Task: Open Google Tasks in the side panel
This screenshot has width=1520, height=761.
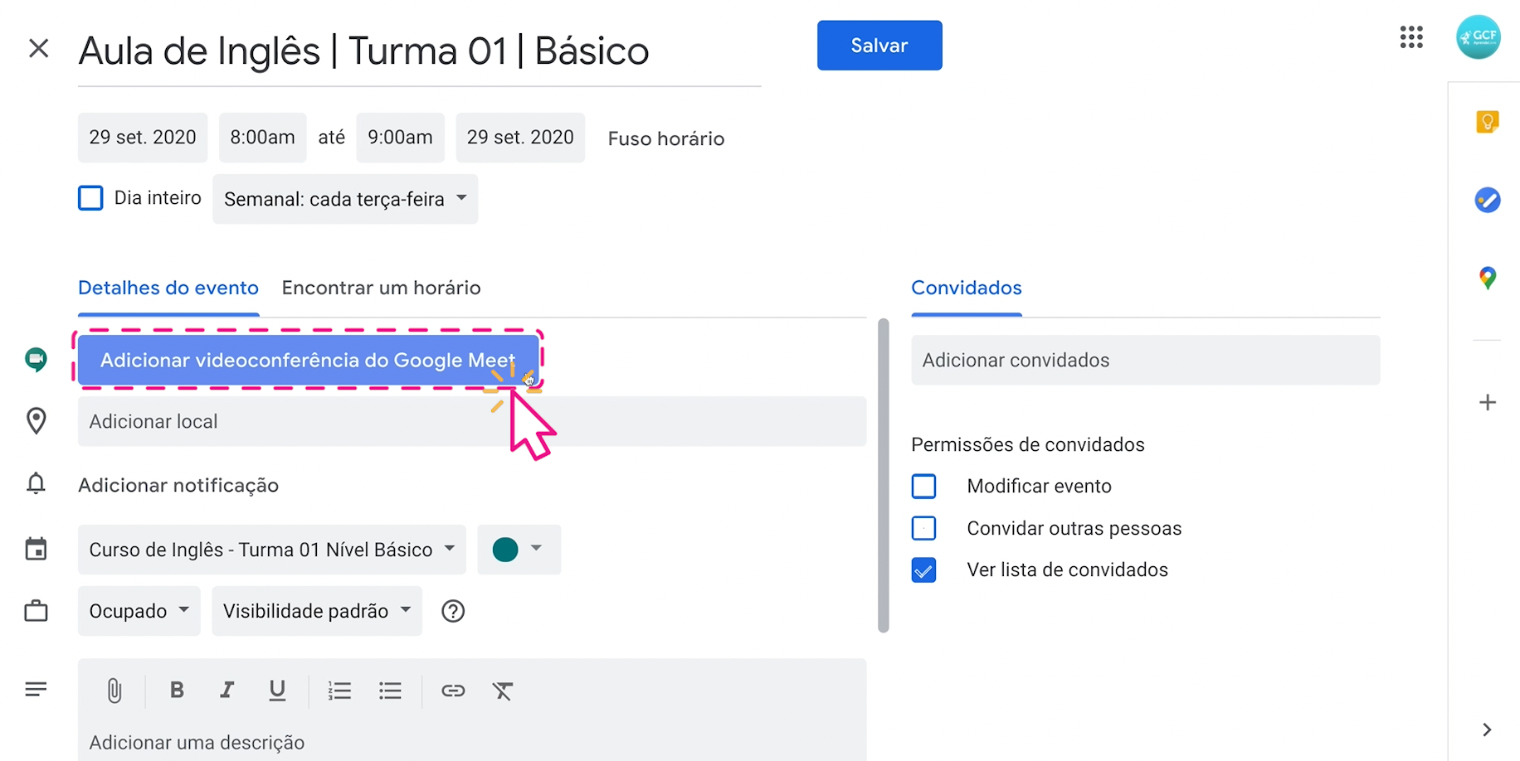Action: 1487,200
